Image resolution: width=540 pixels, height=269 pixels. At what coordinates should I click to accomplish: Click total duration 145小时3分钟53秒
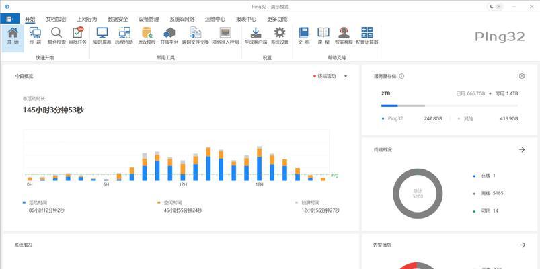(x=53, y=110)
